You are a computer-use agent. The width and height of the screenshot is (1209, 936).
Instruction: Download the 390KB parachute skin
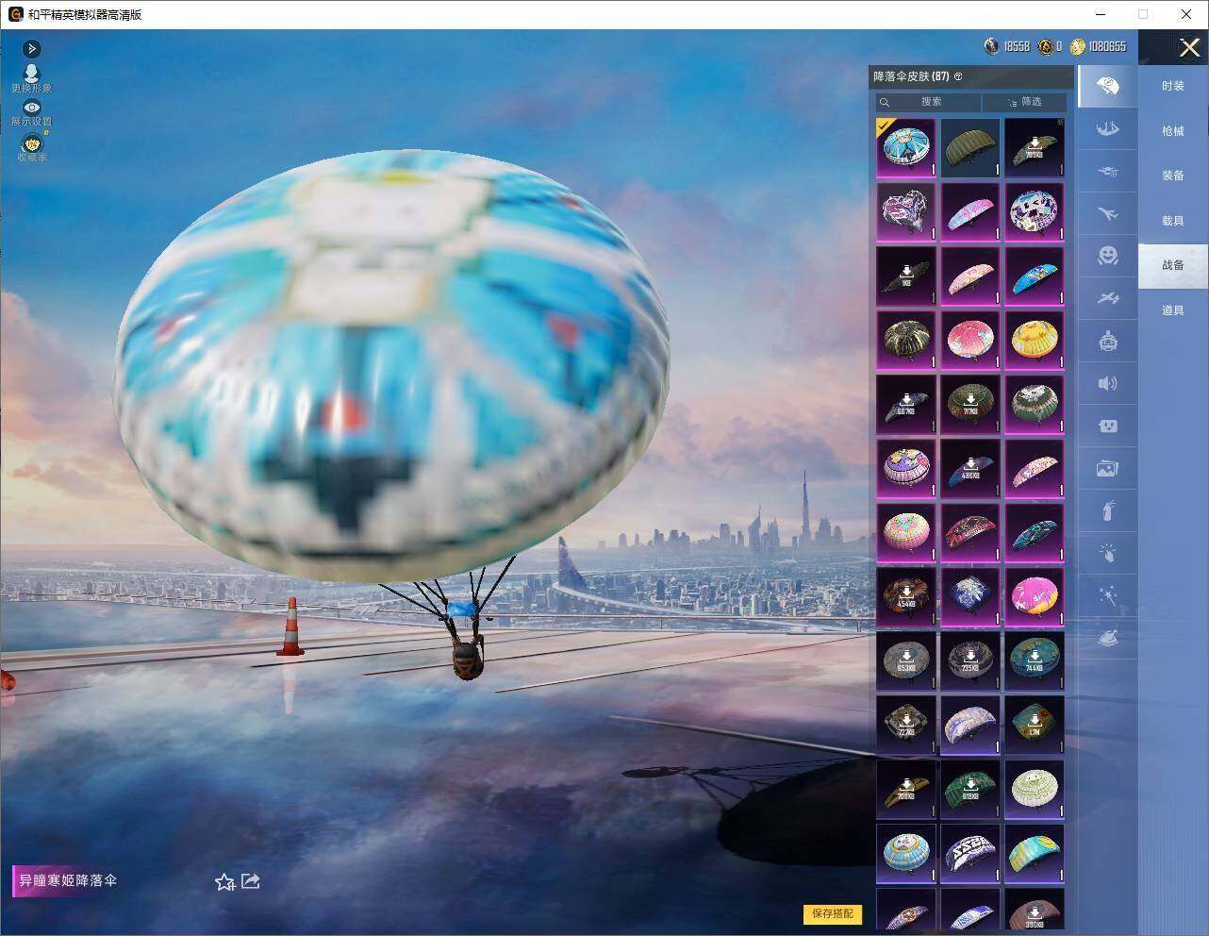[1034, 909]
